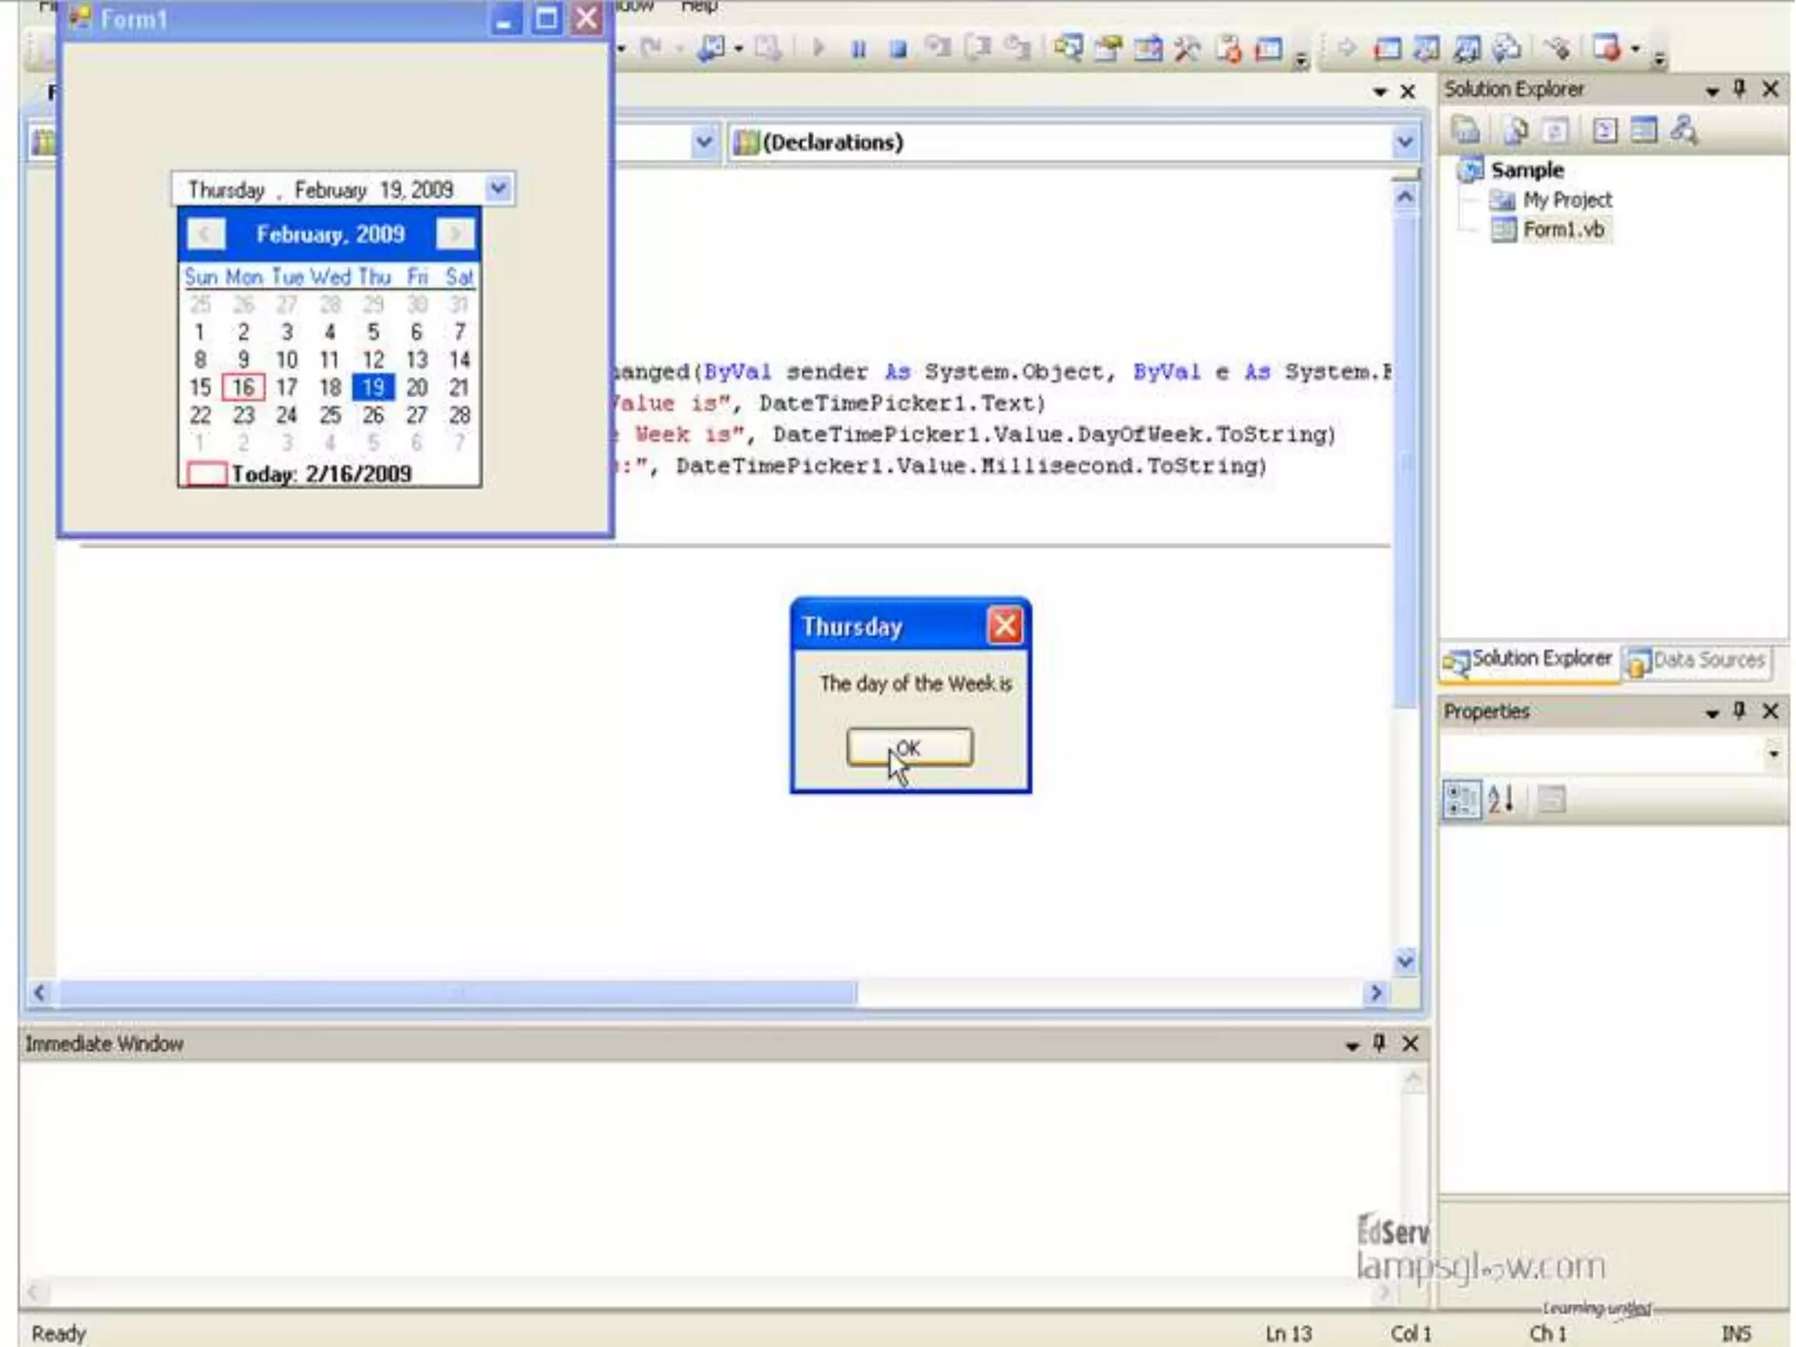1796x1347 pixels.
Task: Select Form1.vb in Solution Explorer
Action: pos(1564,230)
